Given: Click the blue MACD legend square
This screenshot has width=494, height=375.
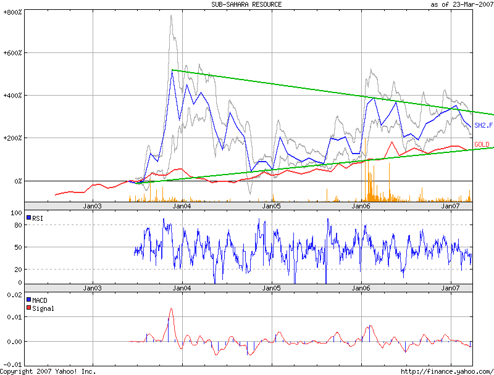Looking at the screenshot, I should click(x=29, y=300).
